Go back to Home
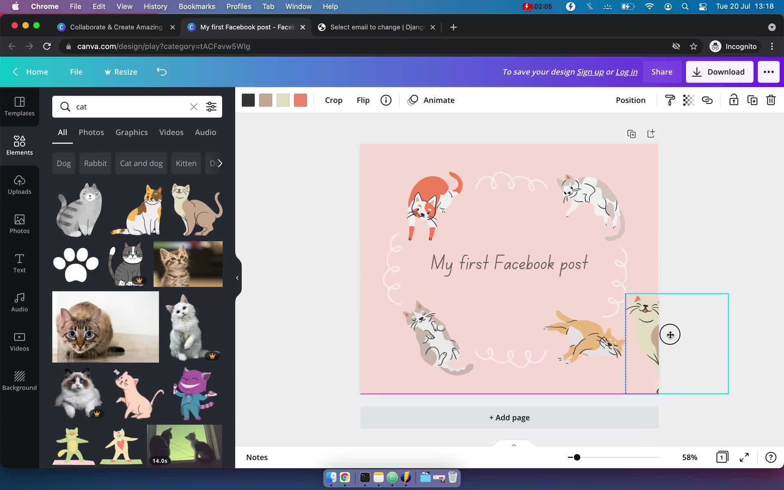Screen dimensions: 784x490 [30, 72]
